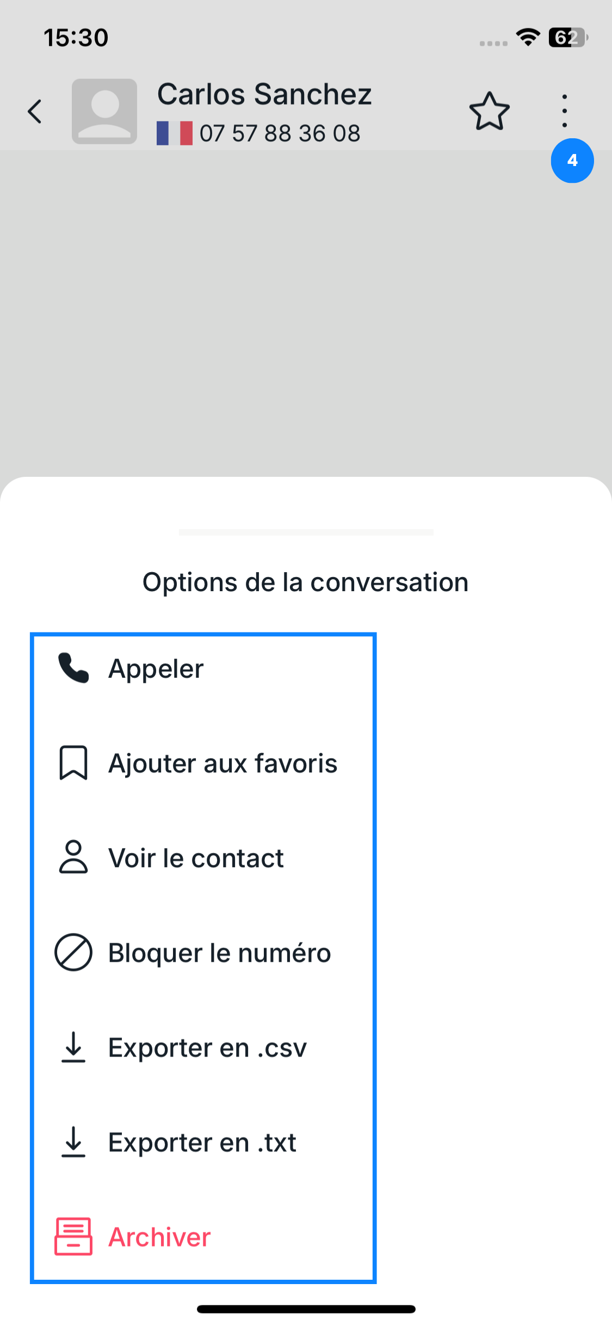Image resolution: width=612 pixels, height=1326 pixels.
Task: Select the red Archiver option
Action: pyautogui.click(x=159, y=1237)
